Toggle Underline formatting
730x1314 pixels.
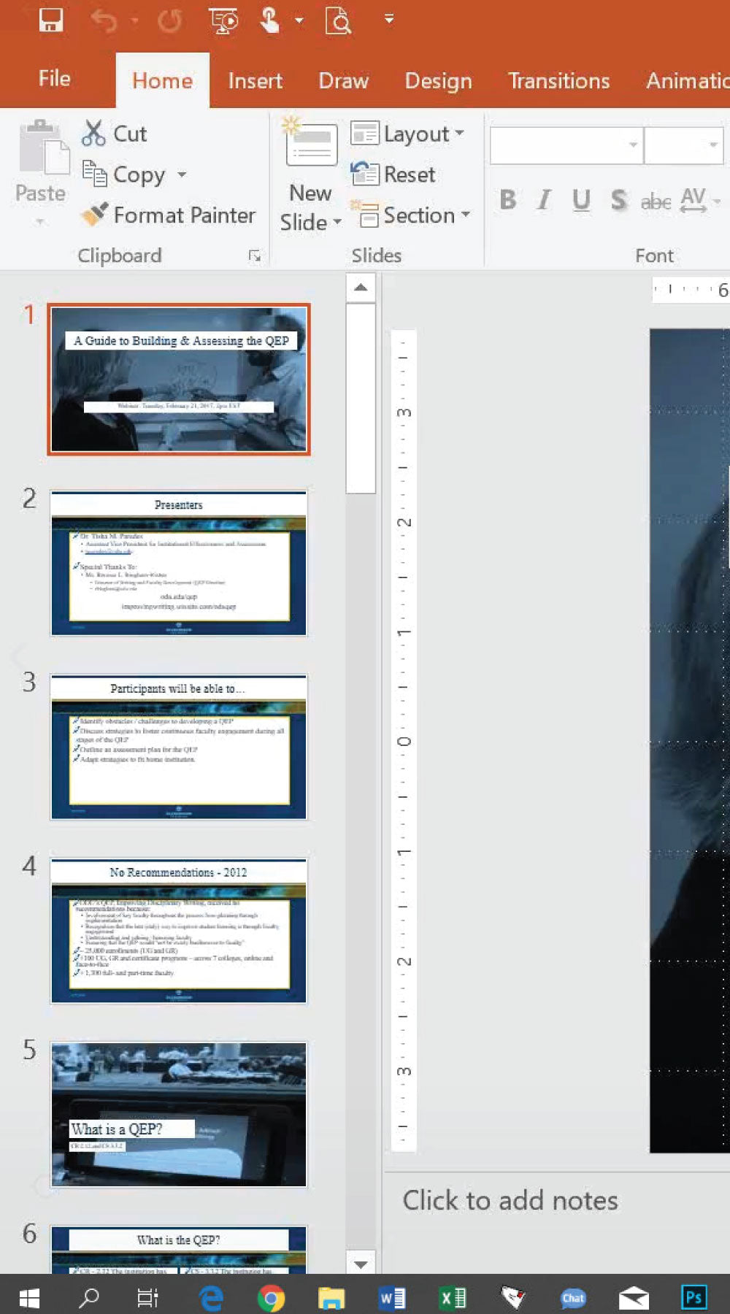pos(581,199)
